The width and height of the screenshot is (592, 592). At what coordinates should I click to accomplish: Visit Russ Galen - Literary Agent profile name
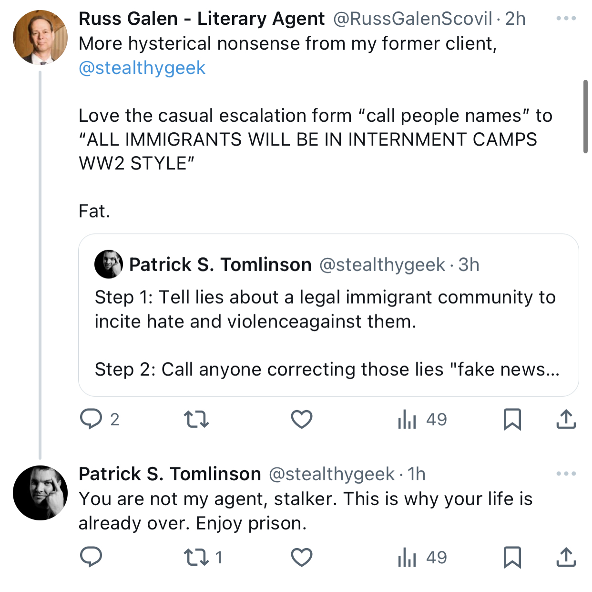tap(202, 19)
